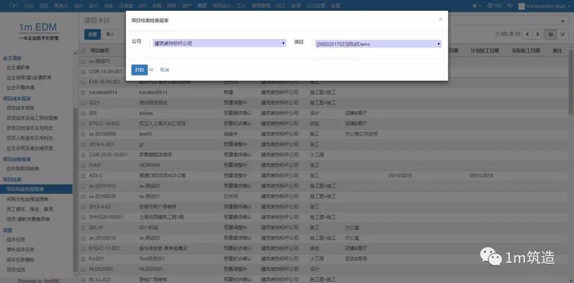This screenshot has height=283, width=574.
Task: Click the 取消 cancel link
Action: pyautogui.click(x=164, y=70)
